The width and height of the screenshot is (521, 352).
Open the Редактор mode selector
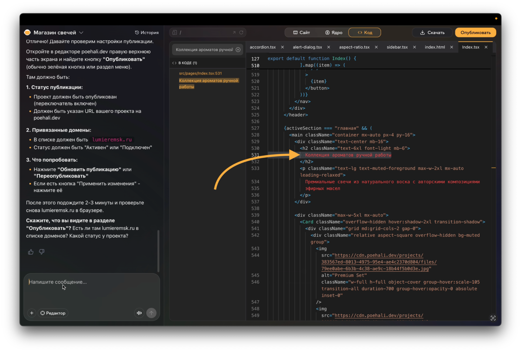tap(53, 313)
